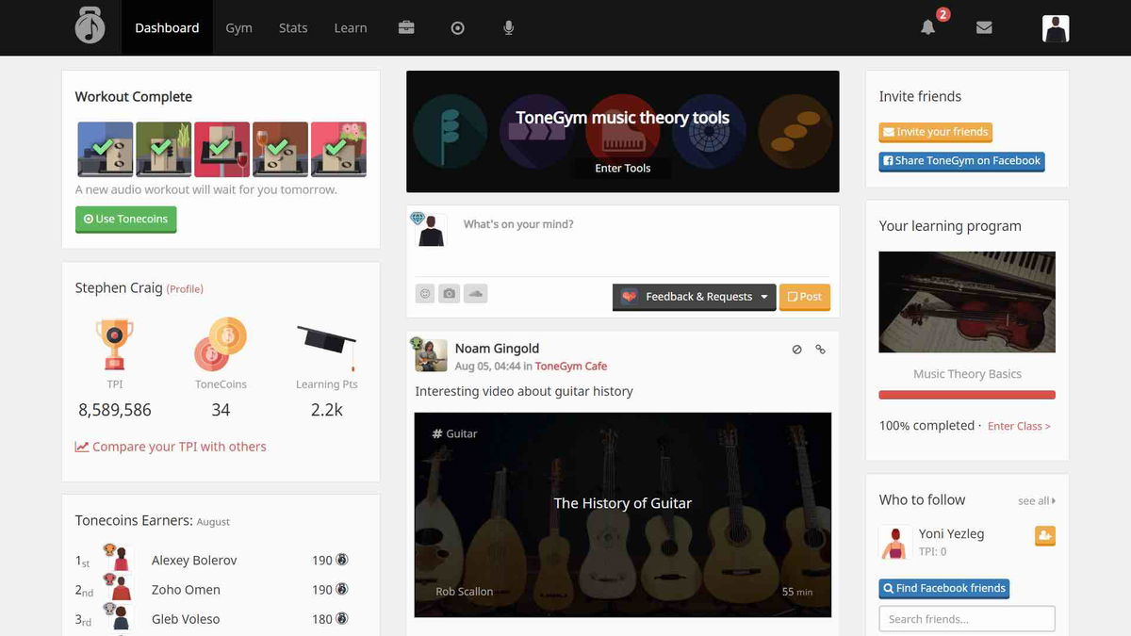Open the fifth completed workout tile with flowers
The image size is (1131, 636).
tap(338, 149)
